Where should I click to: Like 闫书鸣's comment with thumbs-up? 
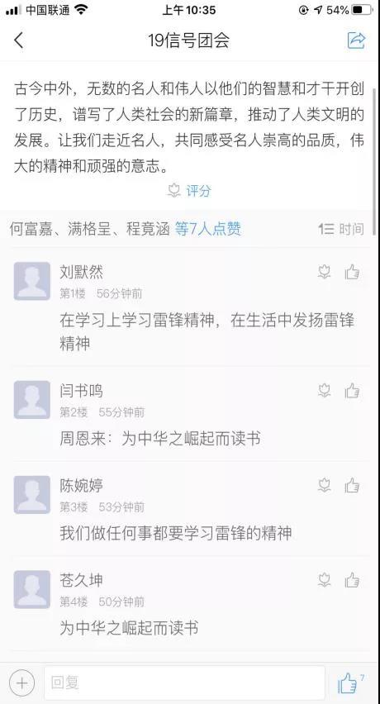tap(352, 391)
